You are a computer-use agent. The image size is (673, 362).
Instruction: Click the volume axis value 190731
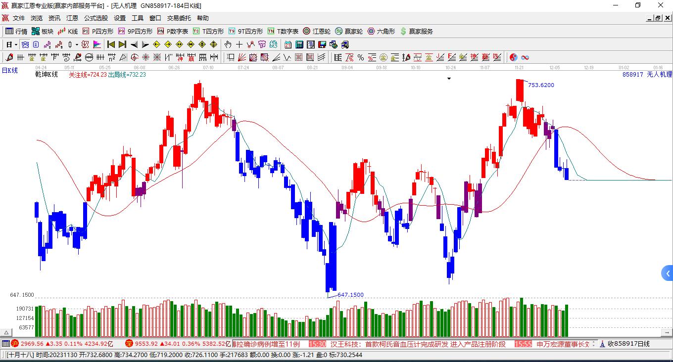[x=25, y=309]
